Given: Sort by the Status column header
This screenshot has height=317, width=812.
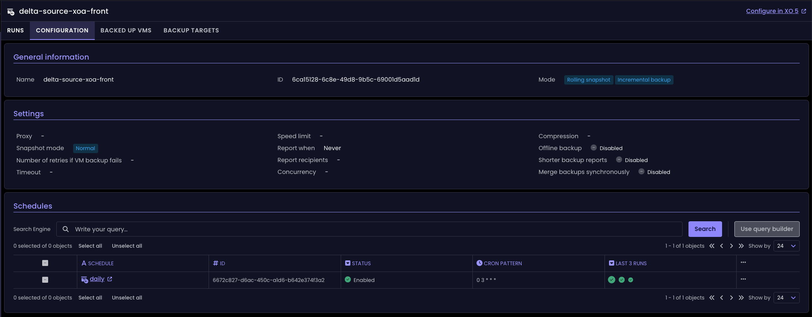Looking at the screenshot, I should click(x=361, y=263).
